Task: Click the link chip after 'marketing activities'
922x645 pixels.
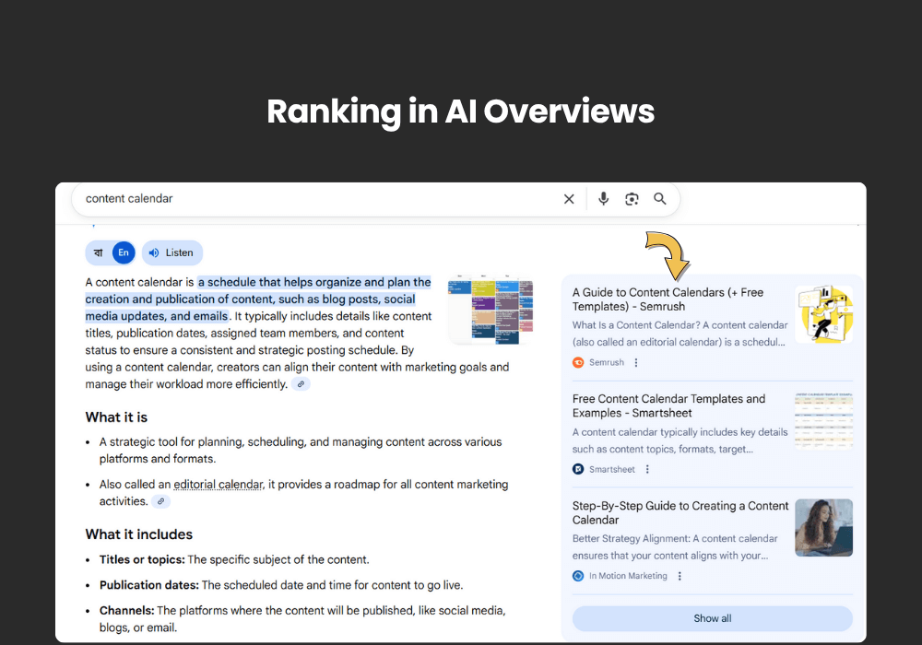Action: 160,501
